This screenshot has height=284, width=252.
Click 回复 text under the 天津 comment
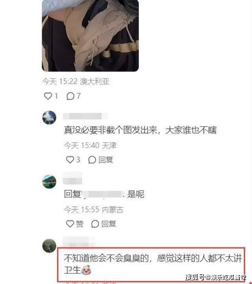click(106, 160)
